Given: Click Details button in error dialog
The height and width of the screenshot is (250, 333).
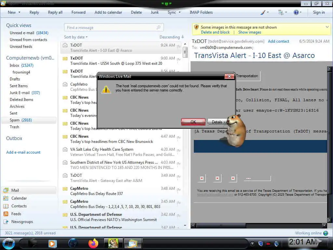Looking at the screenshot, I should 218,122.
